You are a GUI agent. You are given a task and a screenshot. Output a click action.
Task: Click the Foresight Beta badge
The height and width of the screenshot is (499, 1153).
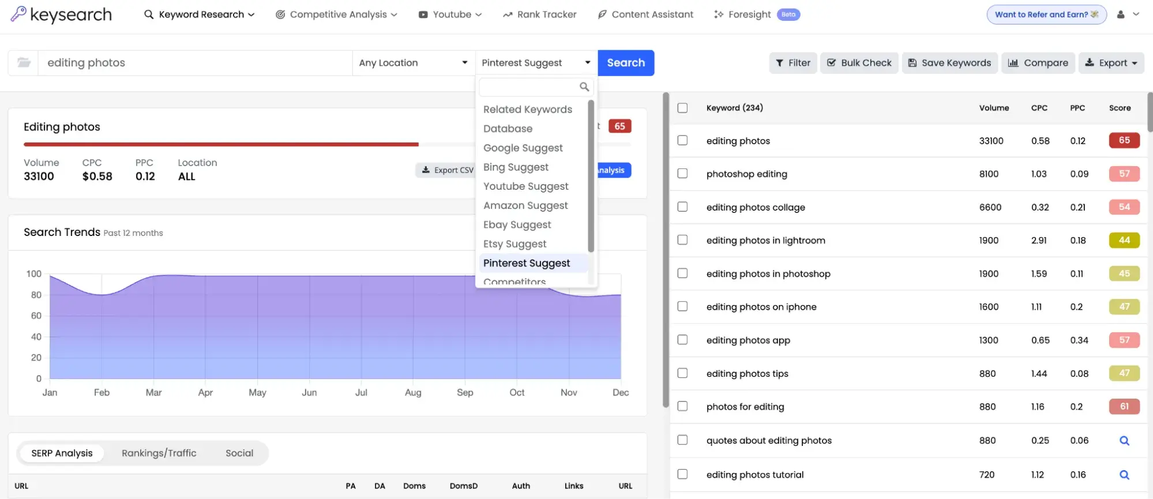[x=788, y=14]
